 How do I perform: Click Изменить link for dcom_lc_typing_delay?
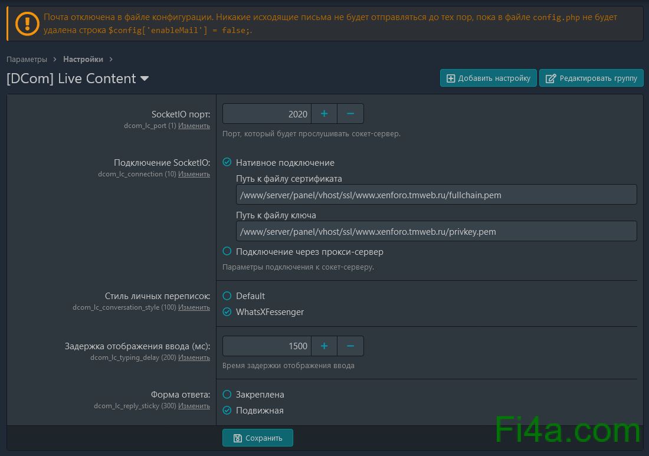point(194,357)
